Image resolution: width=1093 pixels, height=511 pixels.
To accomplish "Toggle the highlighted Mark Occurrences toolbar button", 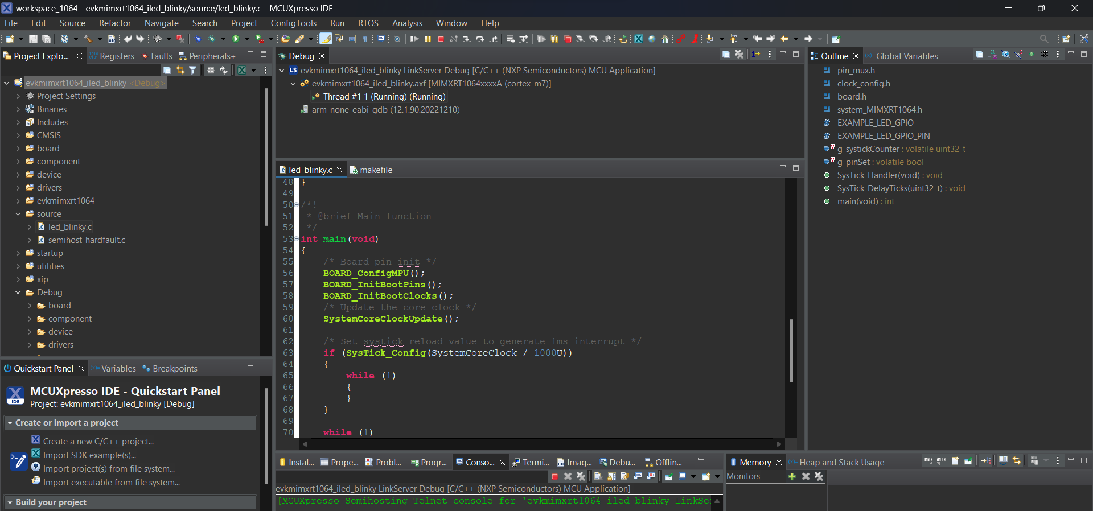I will click(326, 39).
